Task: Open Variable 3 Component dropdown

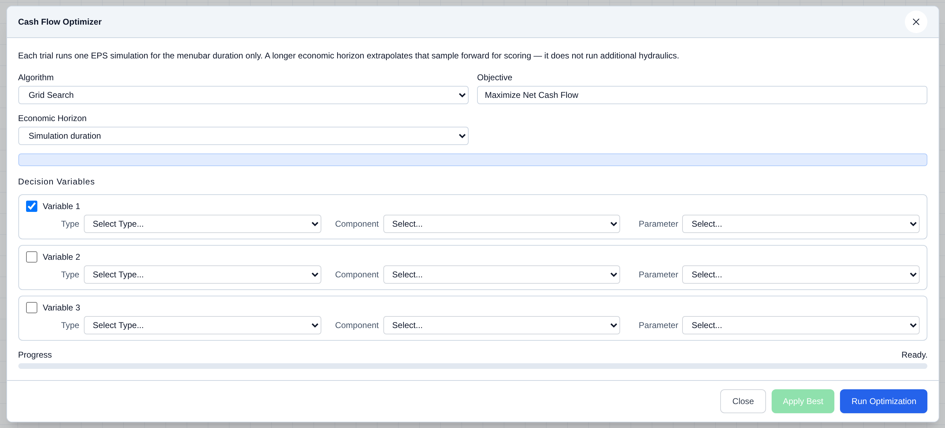Action: click(x=501, y=325)
